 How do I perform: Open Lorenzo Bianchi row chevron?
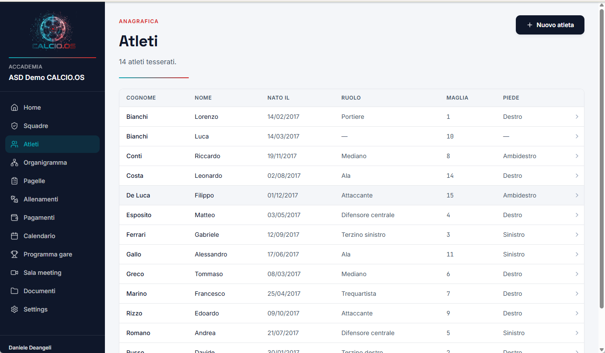(577, 117)
